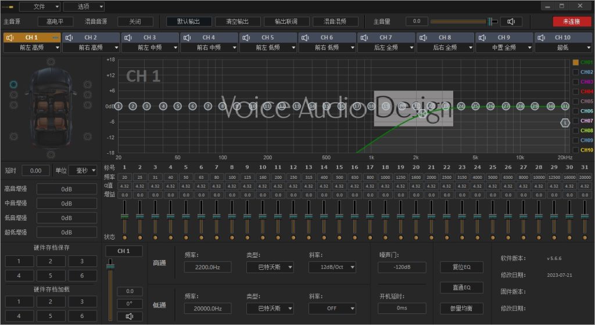Image resolution: width=595 pixels, height=325 pixels.
Task: Mute CH 9 speaker icon
Action: [482, 38]
